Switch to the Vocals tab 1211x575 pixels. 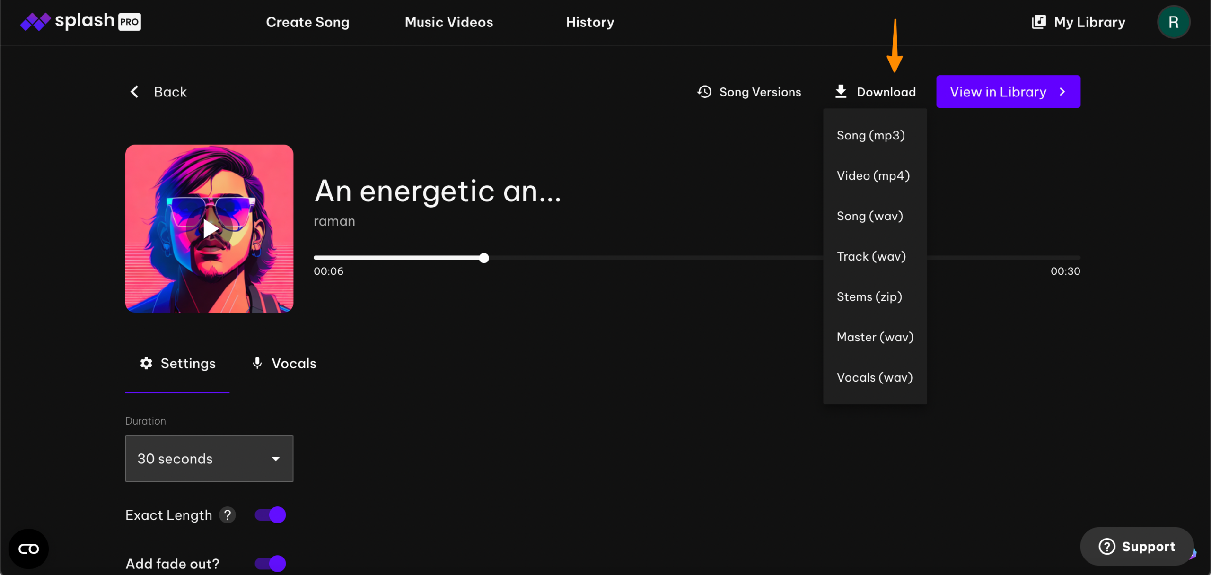pos(284,363)
